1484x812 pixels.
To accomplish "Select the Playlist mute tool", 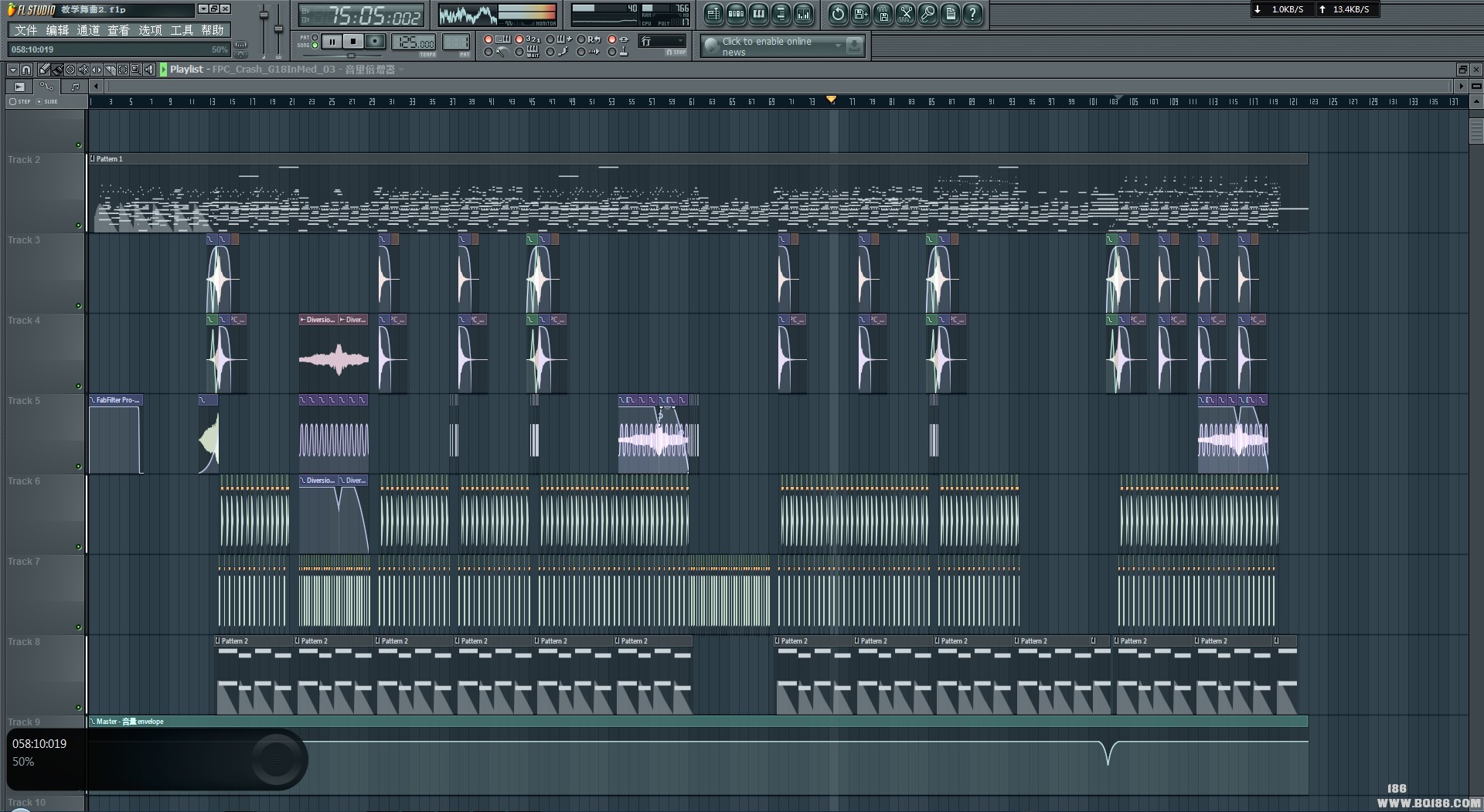I will point(83,70).
